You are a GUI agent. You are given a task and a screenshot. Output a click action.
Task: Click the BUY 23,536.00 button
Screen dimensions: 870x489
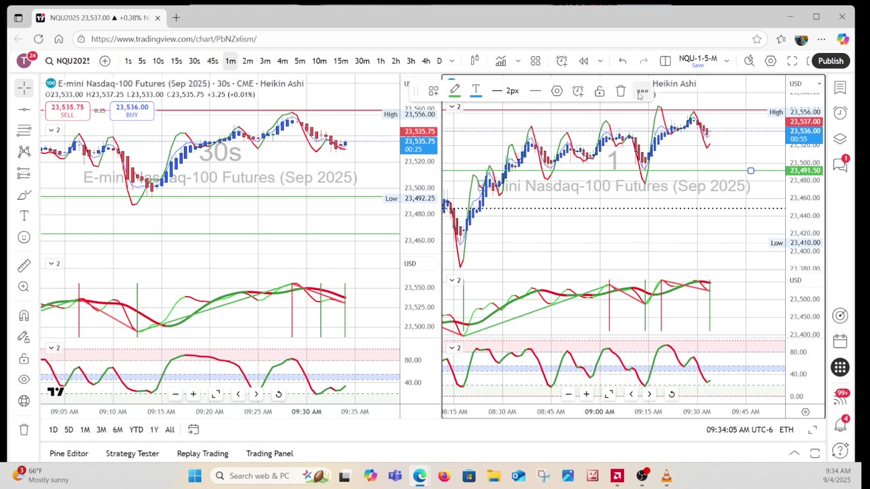(132, 111)
